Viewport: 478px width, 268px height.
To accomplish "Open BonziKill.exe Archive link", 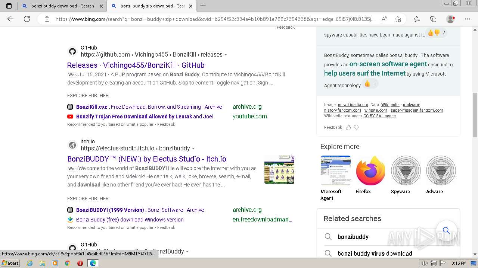I will (x=149, y=107).
